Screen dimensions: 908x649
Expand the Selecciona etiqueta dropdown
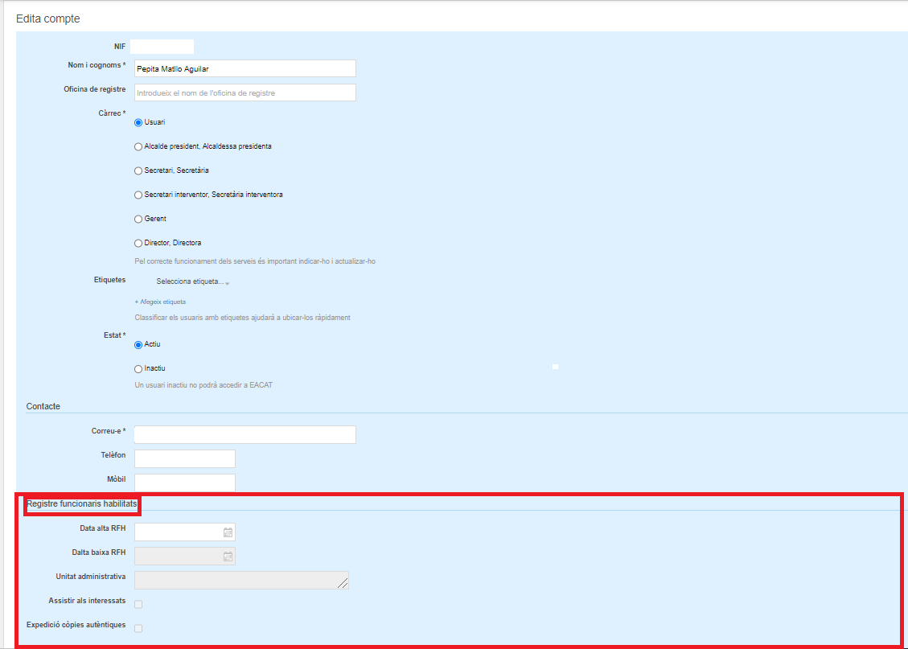coord(191,282)
